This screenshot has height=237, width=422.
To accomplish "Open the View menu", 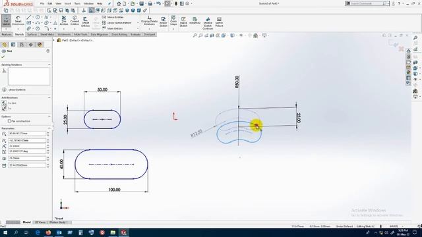I will pyautogui.click(x=58, y=4).
